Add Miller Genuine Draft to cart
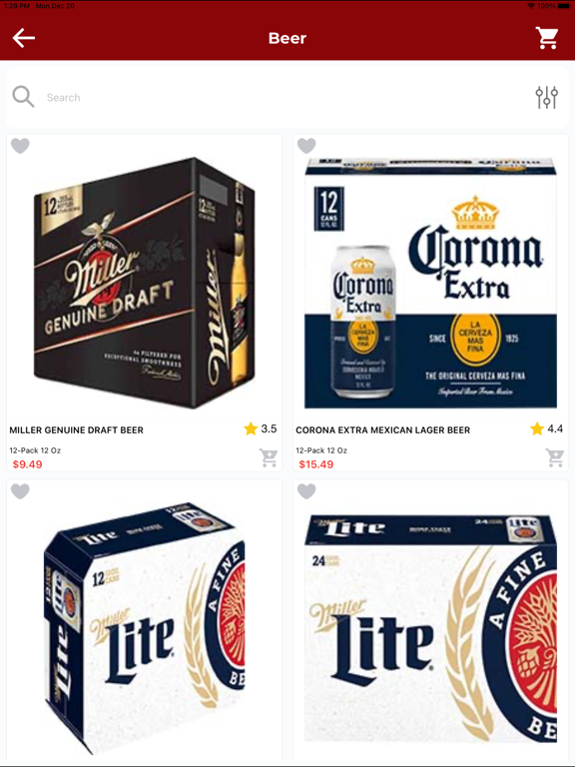 click(269, 457)
